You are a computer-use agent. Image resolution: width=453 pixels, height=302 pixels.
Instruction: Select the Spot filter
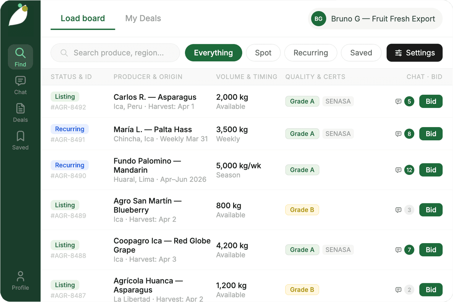263,53
